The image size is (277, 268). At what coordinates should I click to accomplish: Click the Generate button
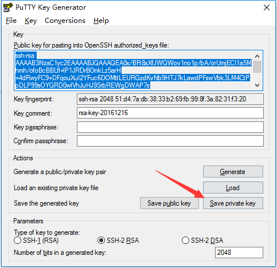coord(233,172)
